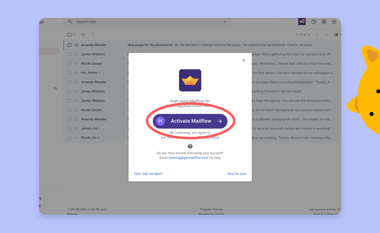Go to the older page of emails

tap(327, 35)
